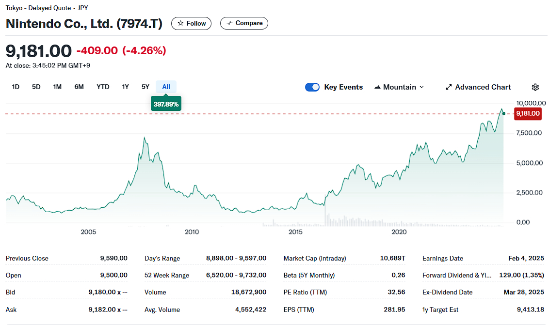Click the 397.89% return badge
This screenshot has width=549, height=325.
166,104
